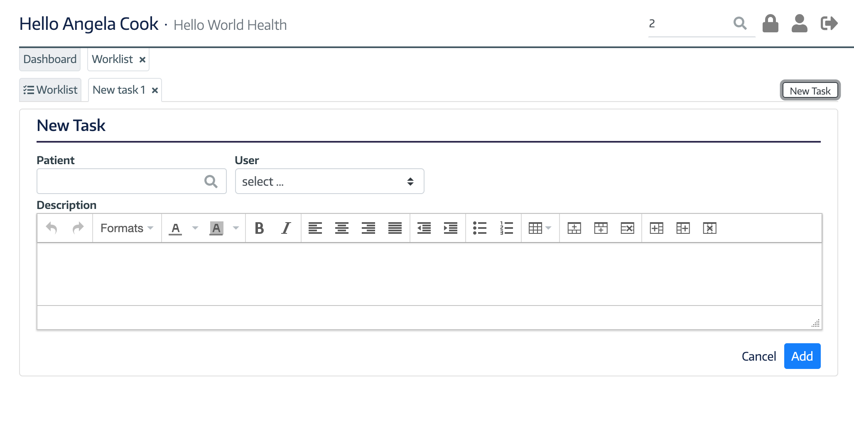This screenshot has height=422, width=854.
Task: Open the text color picker arrow
Action: [x=195, y=228]
